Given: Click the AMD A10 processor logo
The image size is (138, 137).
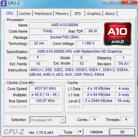Looking at the screenshot, I should (117, 34).
